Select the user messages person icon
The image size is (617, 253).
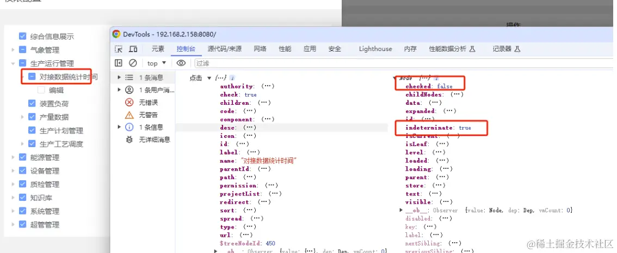point(129,90)
